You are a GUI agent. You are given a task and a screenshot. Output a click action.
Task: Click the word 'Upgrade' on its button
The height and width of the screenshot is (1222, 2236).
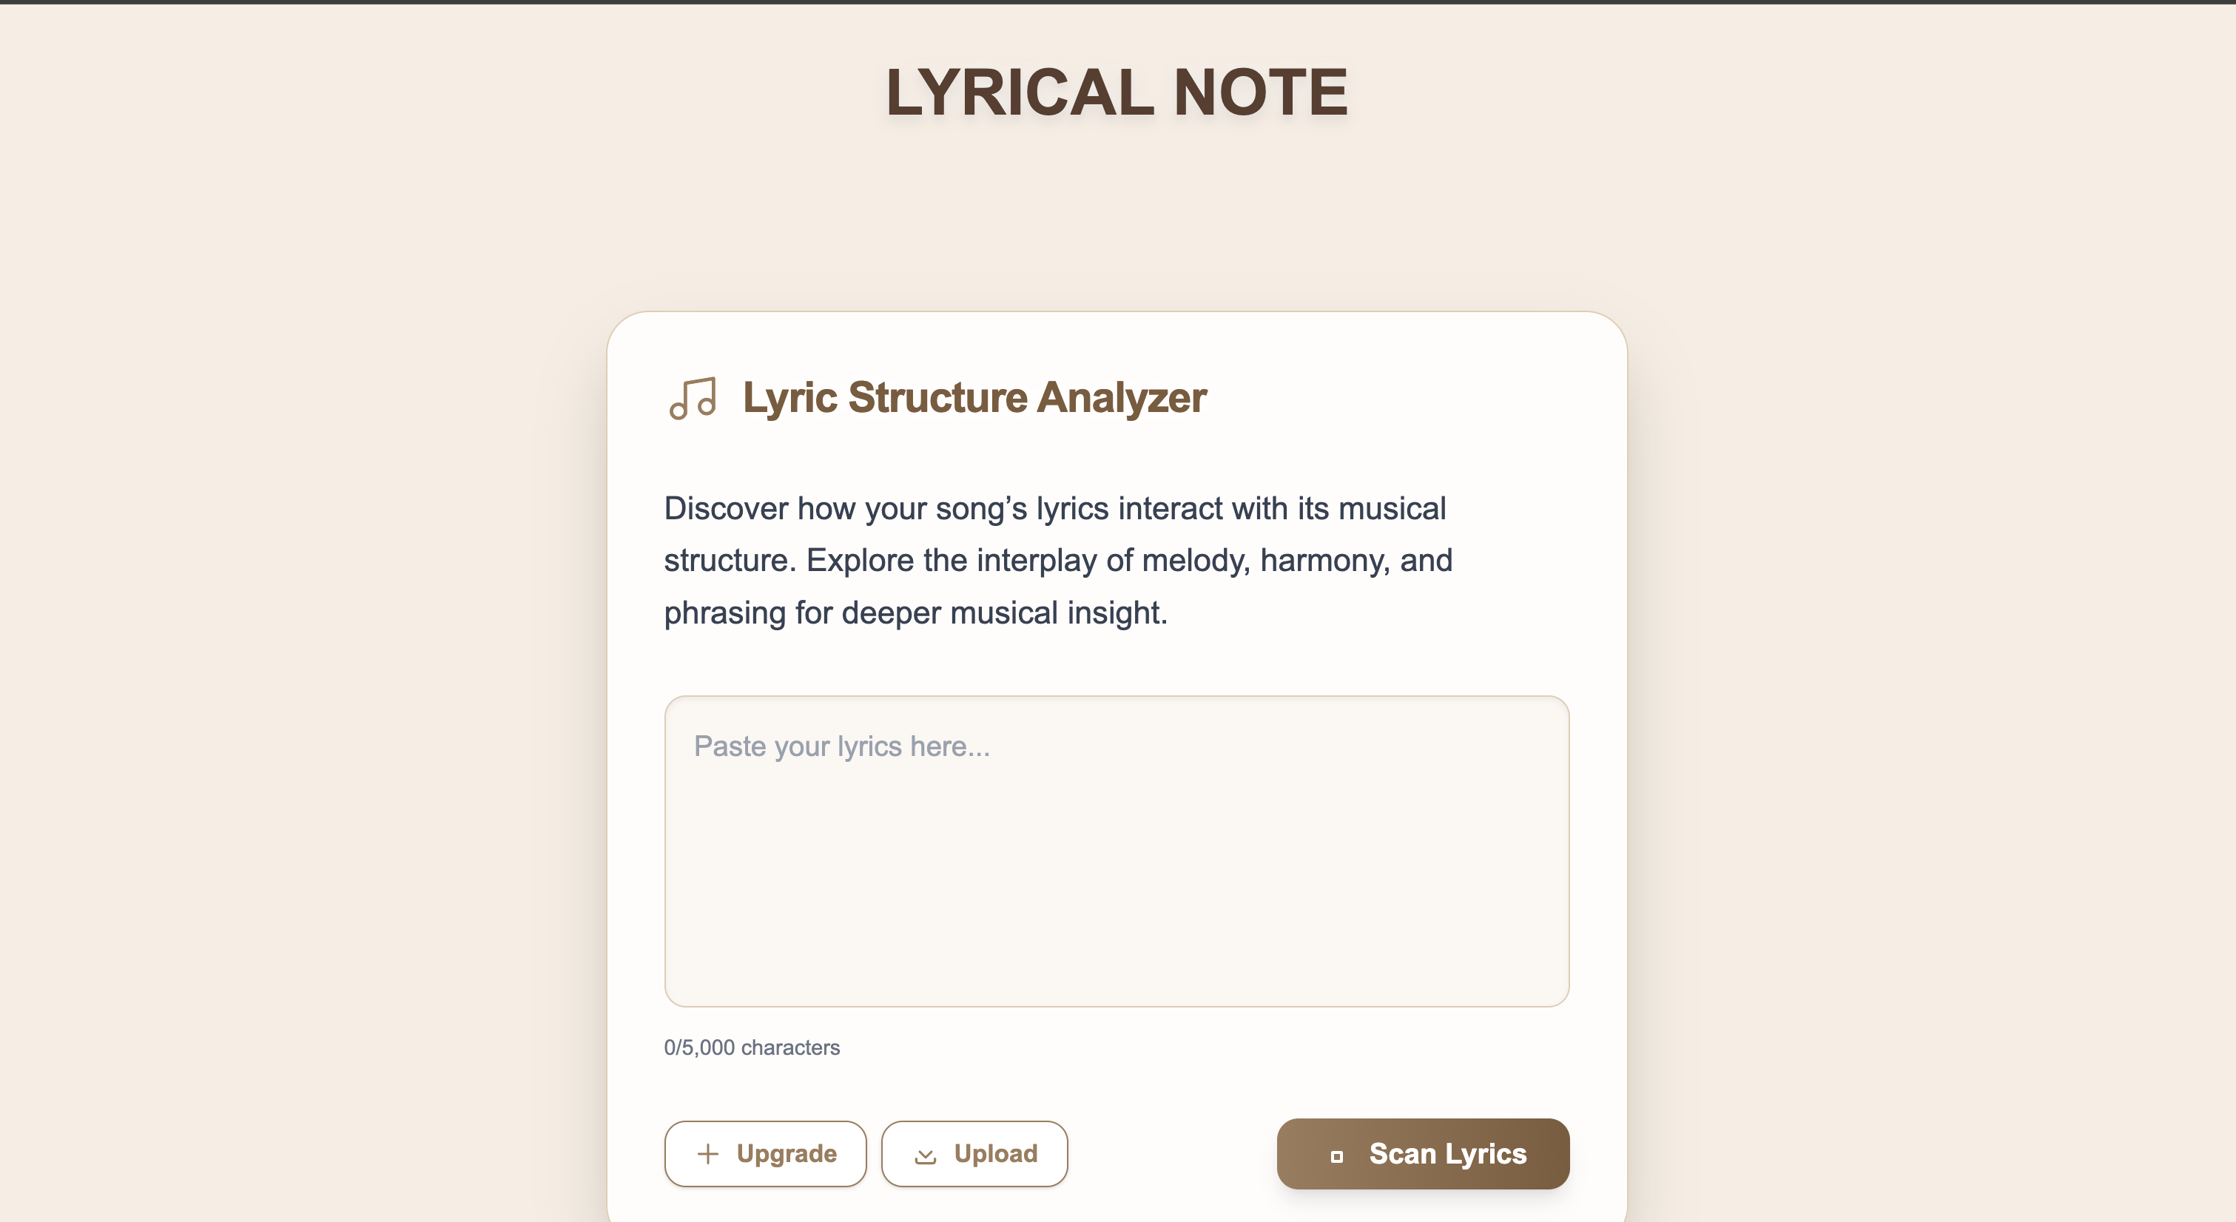(x=787, y=1153)
